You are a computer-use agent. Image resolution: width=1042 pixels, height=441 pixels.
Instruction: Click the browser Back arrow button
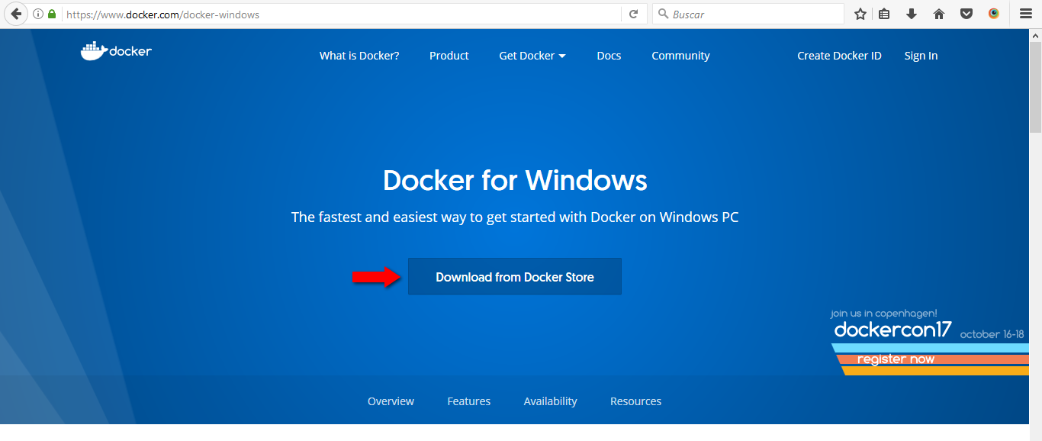[15, 14]
